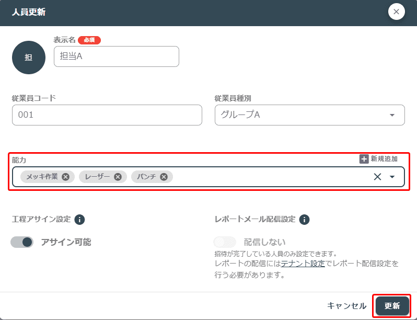Open the テナント設定 link
Image resolution: width=417 pixels, height=320 pixels.
(x=303, y=264)
